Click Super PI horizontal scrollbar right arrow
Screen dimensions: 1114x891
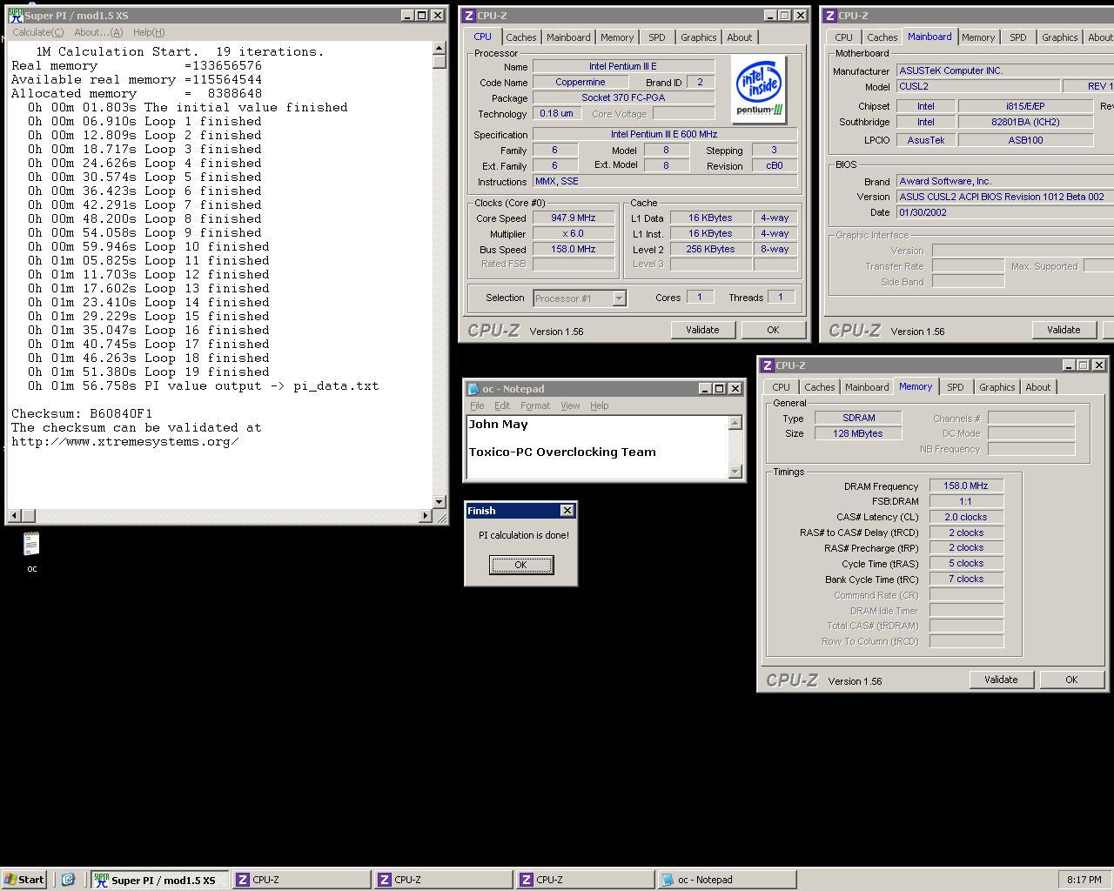click(426, 516)
